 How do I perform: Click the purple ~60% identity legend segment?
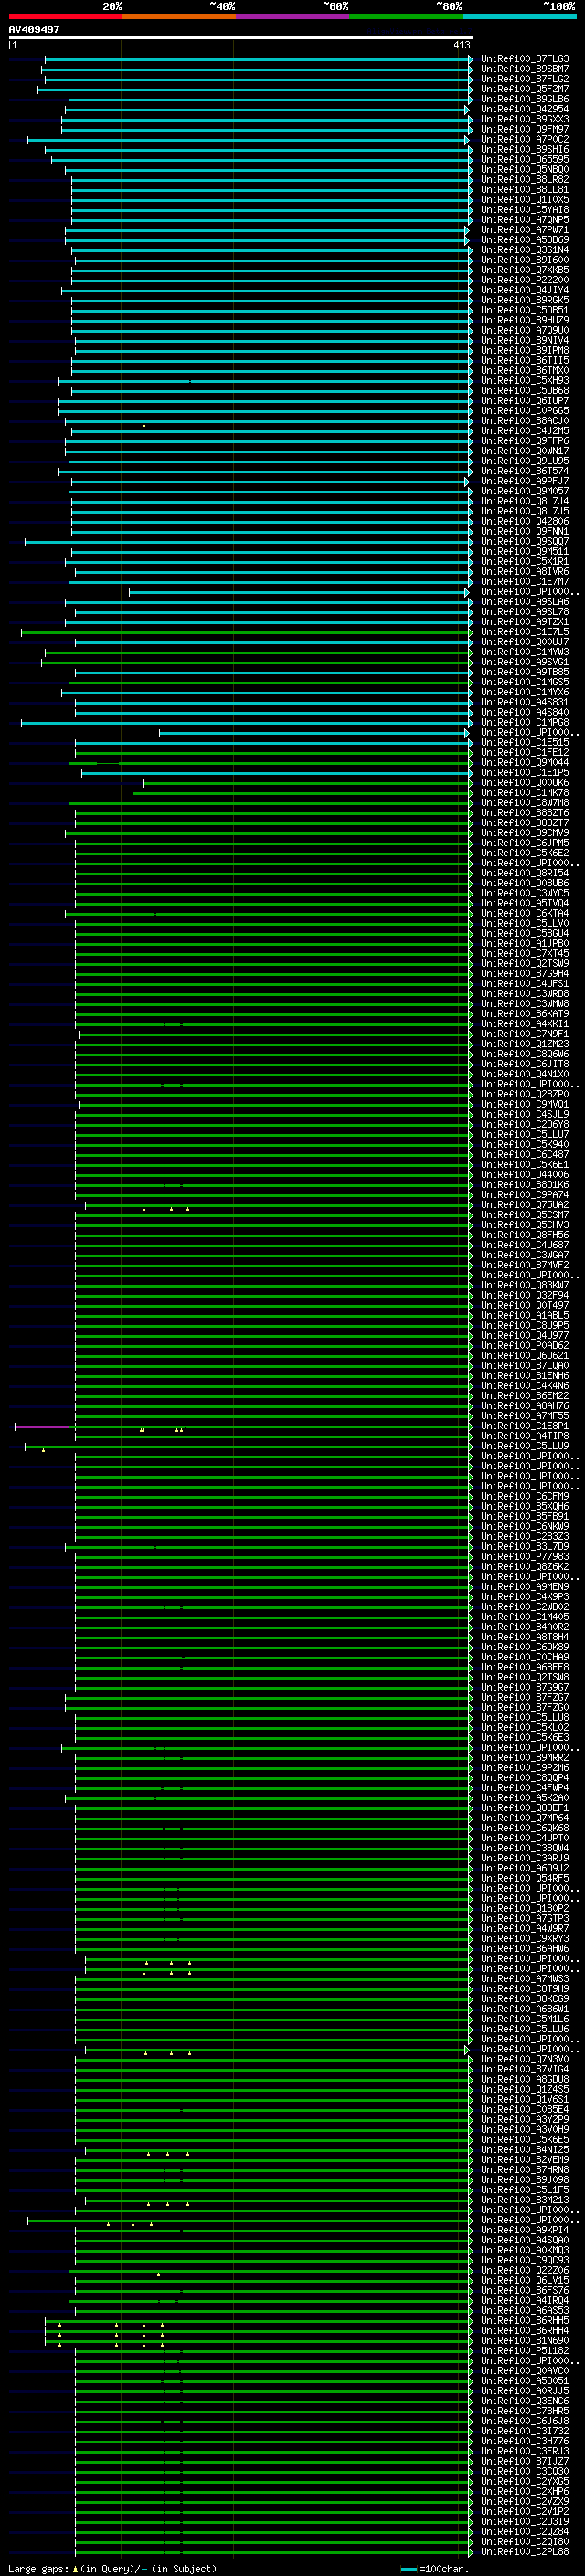[x=293, y=16]
